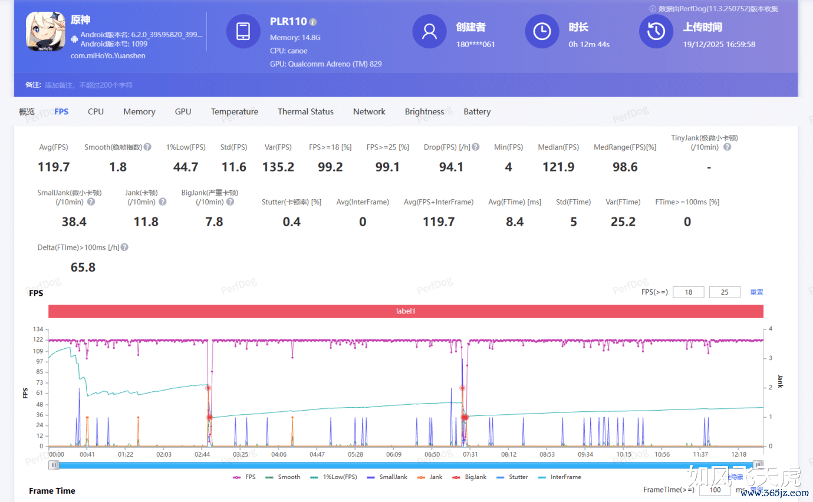This screenshot has height=502, width=813.
Task: Click the Genshin Impact app icon
Action: pos(45,31)
